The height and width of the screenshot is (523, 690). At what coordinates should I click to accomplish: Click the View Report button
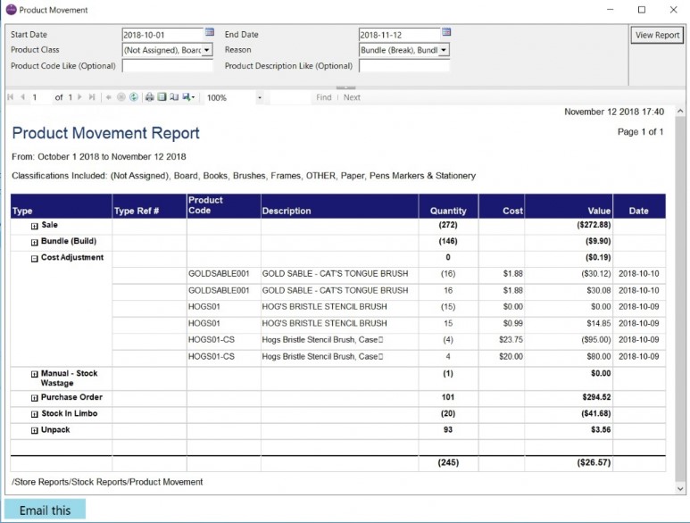click(x=657, y=35)
